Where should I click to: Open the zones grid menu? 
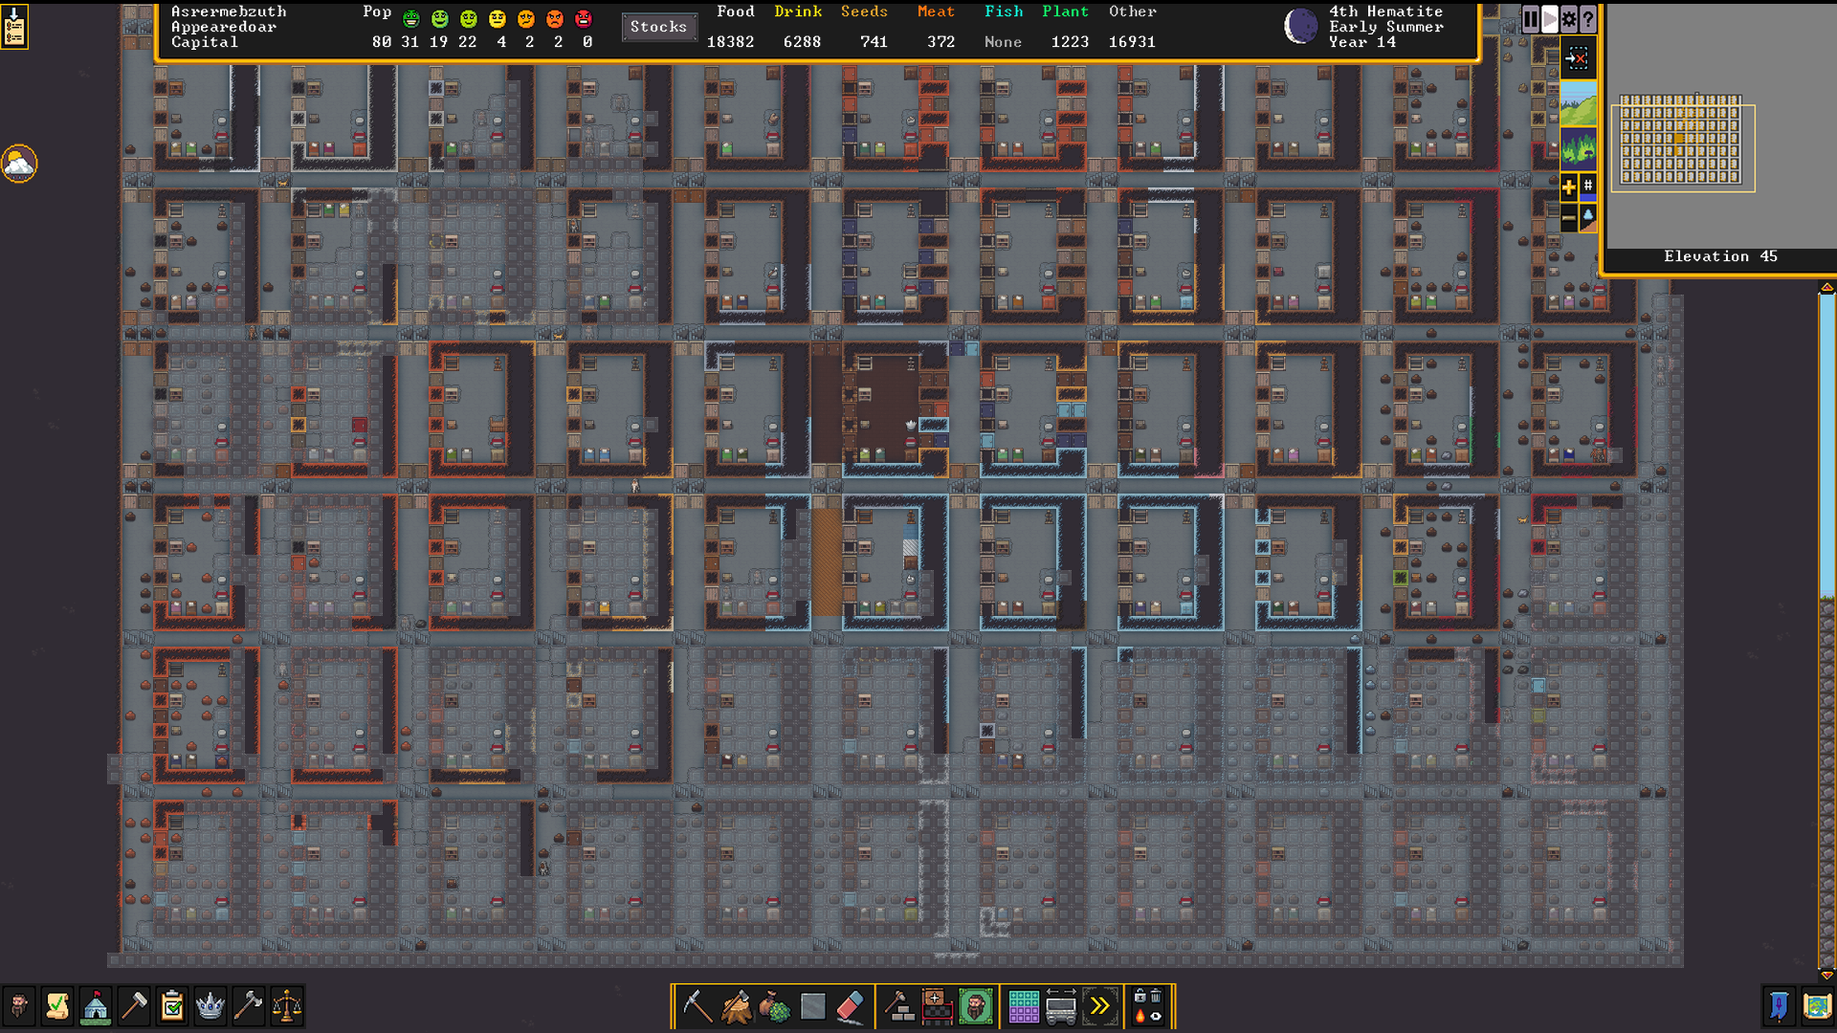1023,1006
